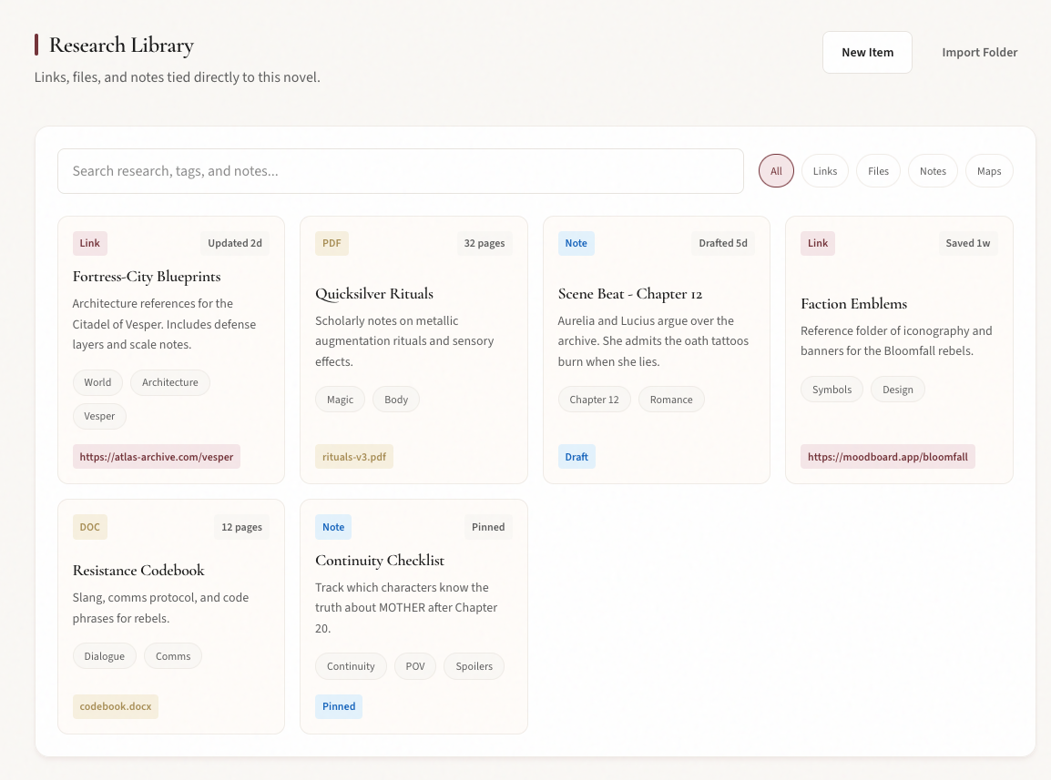Select the Spoilers tag on Continuity Checklist
The image size is (1051, 780).
pos(474,666)
